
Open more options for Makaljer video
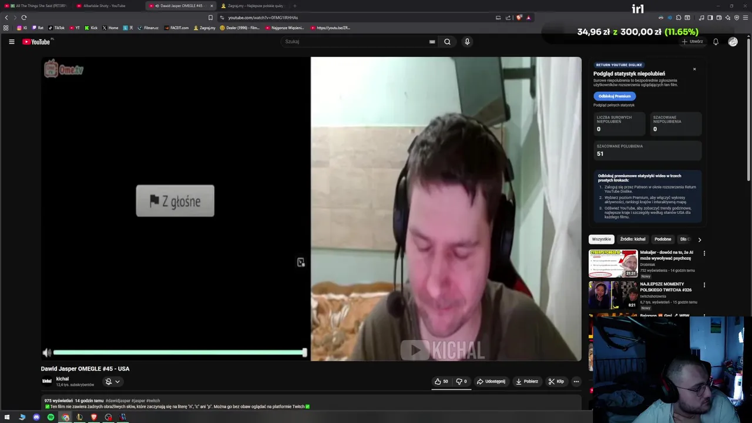coord(704,253)
